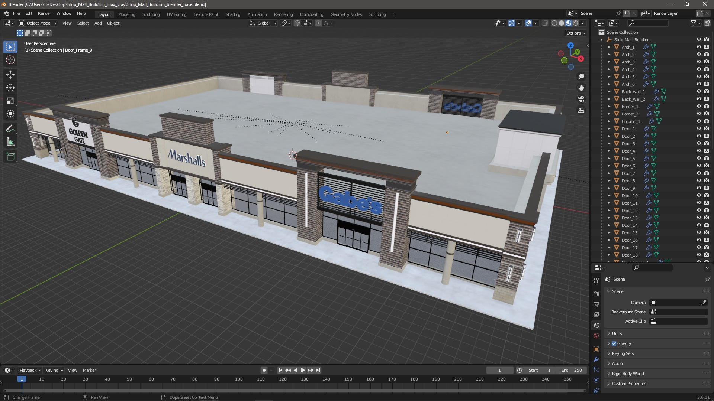Select the Measure tool

point(10,142)
